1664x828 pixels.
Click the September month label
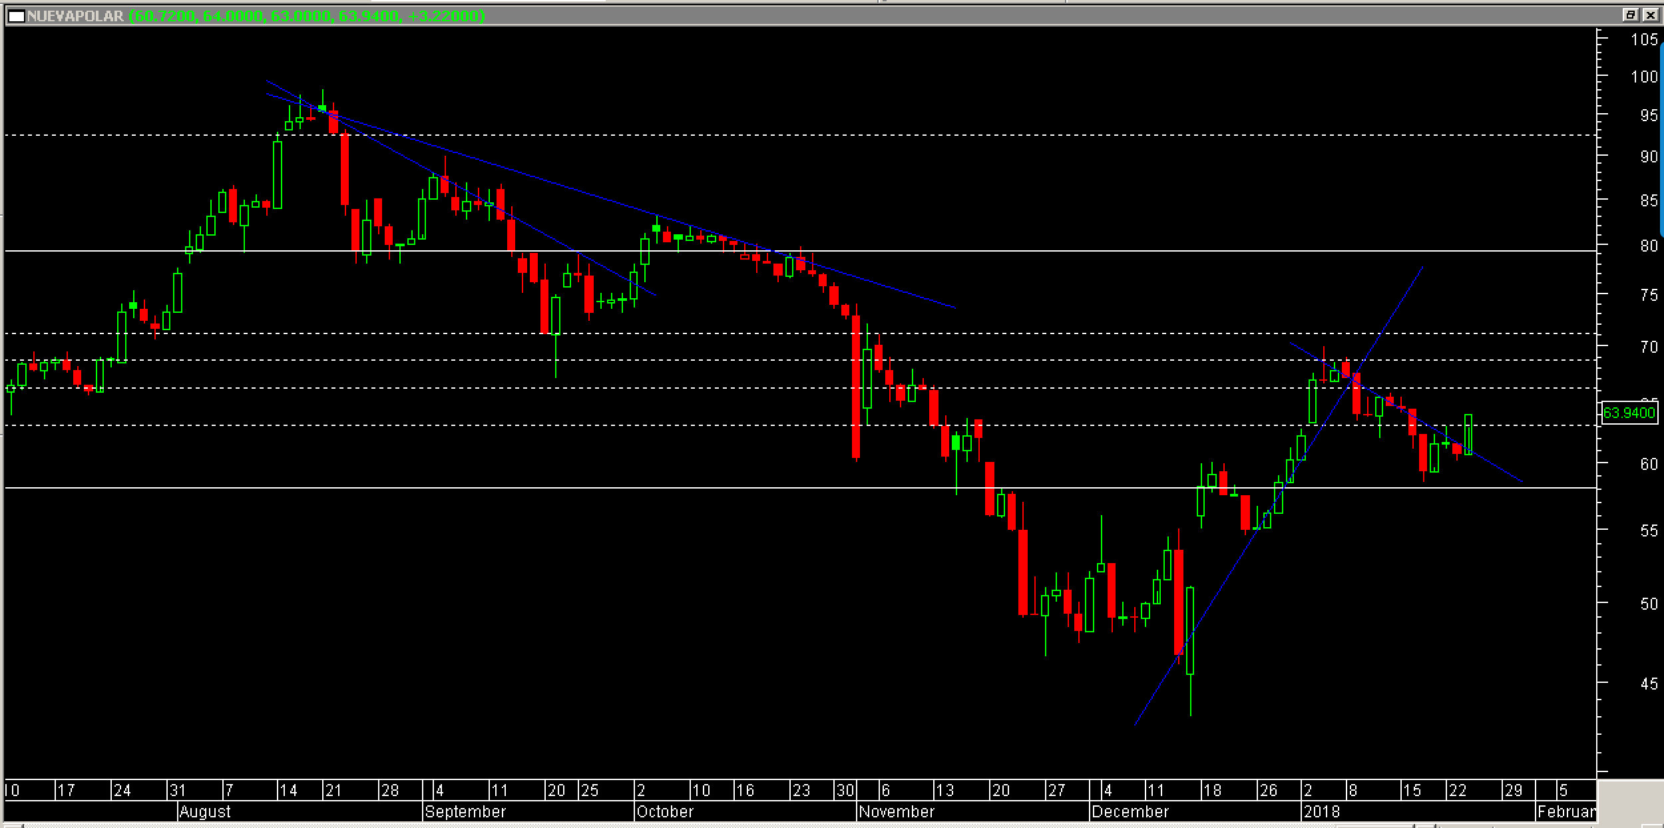[x=465, y=811]
